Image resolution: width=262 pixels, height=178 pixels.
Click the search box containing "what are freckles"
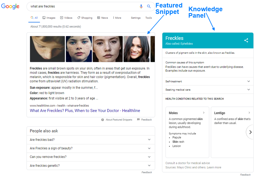click(83, 6)
